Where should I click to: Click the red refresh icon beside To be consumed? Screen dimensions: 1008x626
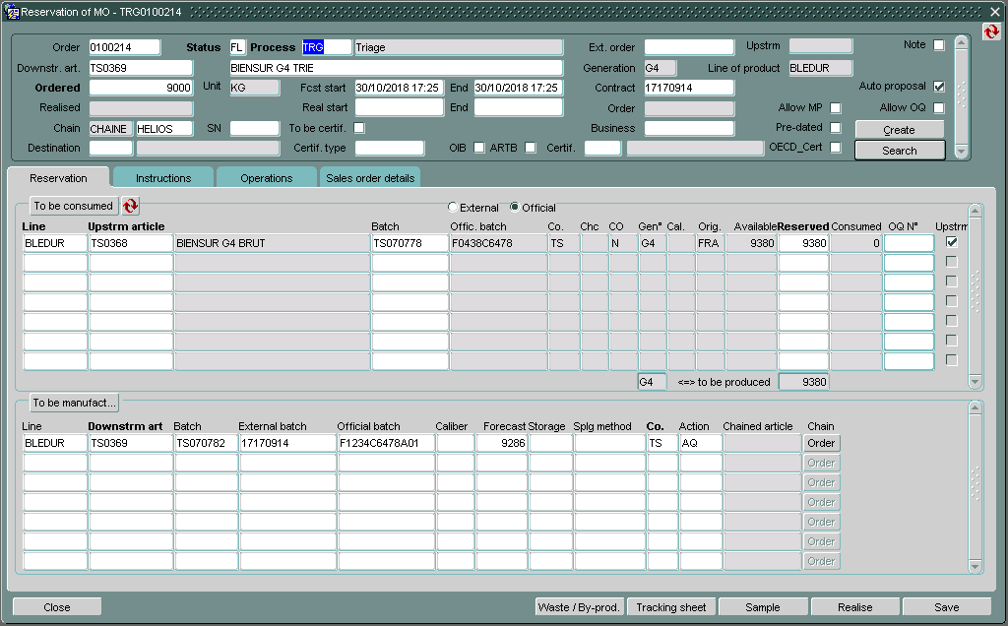(x=131, y=206)
